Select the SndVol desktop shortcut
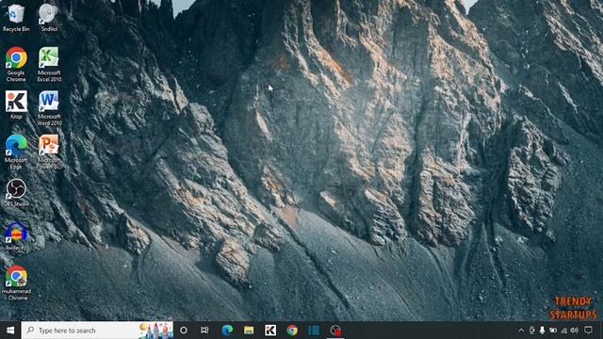603x339 pixels. click(49, 17)
